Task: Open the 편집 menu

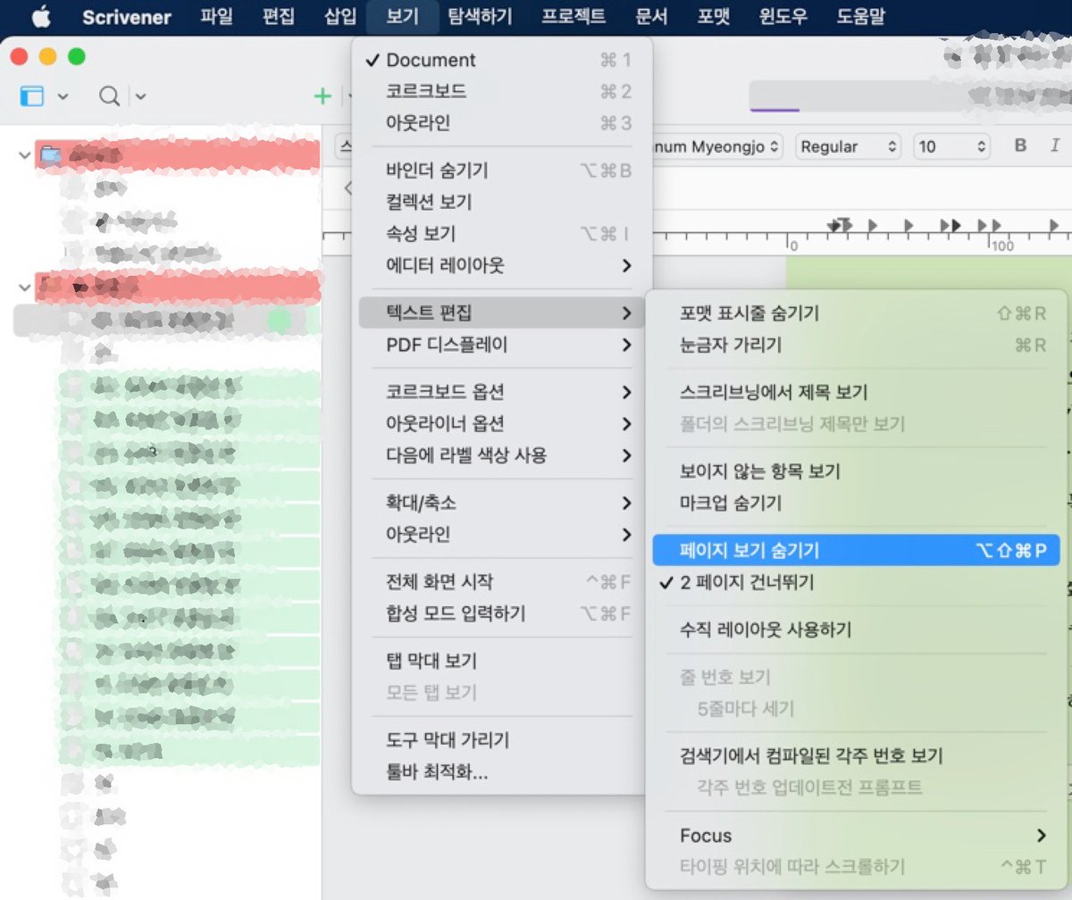Action: tap(280, 17)
